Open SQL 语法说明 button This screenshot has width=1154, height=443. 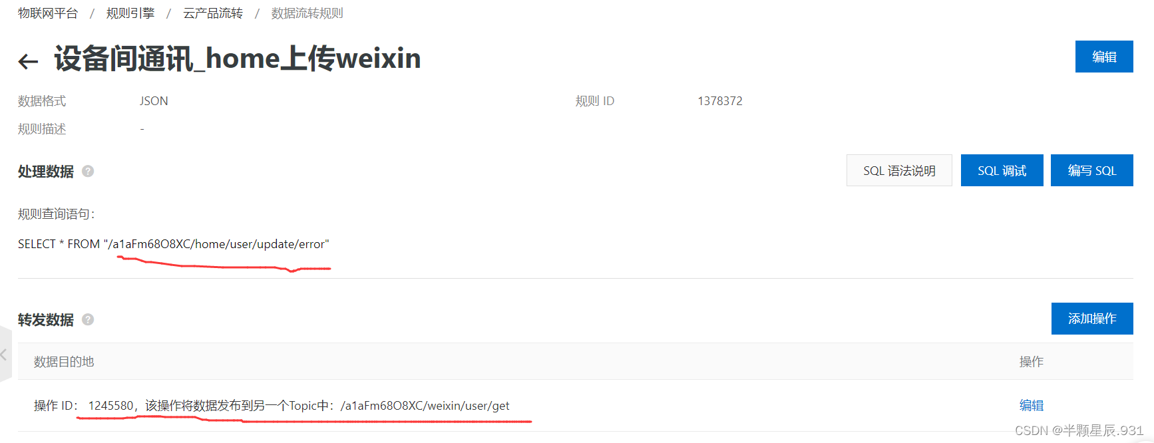(899, 170)
